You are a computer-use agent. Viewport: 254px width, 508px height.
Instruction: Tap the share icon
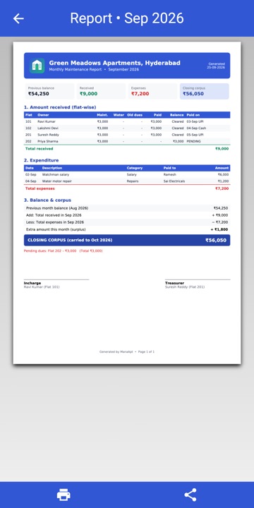tap(190, 495)
